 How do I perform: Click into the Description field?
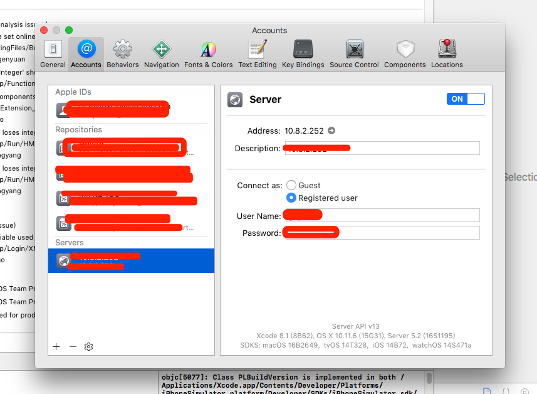point(382,148)
